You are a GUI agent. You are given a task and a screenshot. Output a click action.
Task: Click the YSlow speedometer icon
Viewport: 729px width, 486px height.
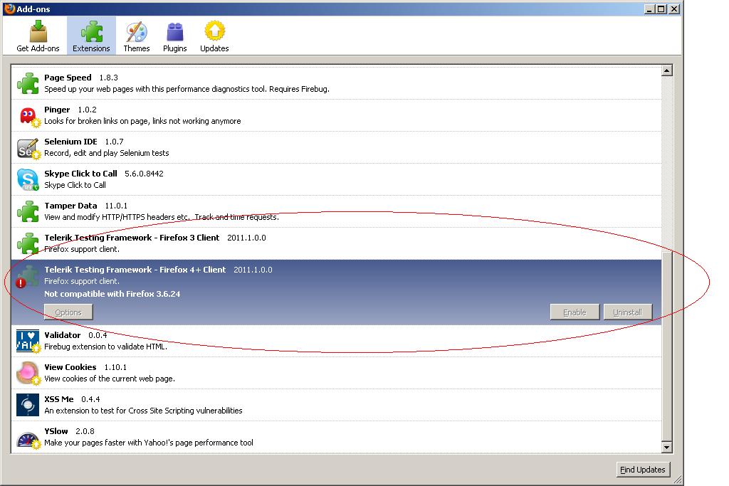[x=28, y=440]
